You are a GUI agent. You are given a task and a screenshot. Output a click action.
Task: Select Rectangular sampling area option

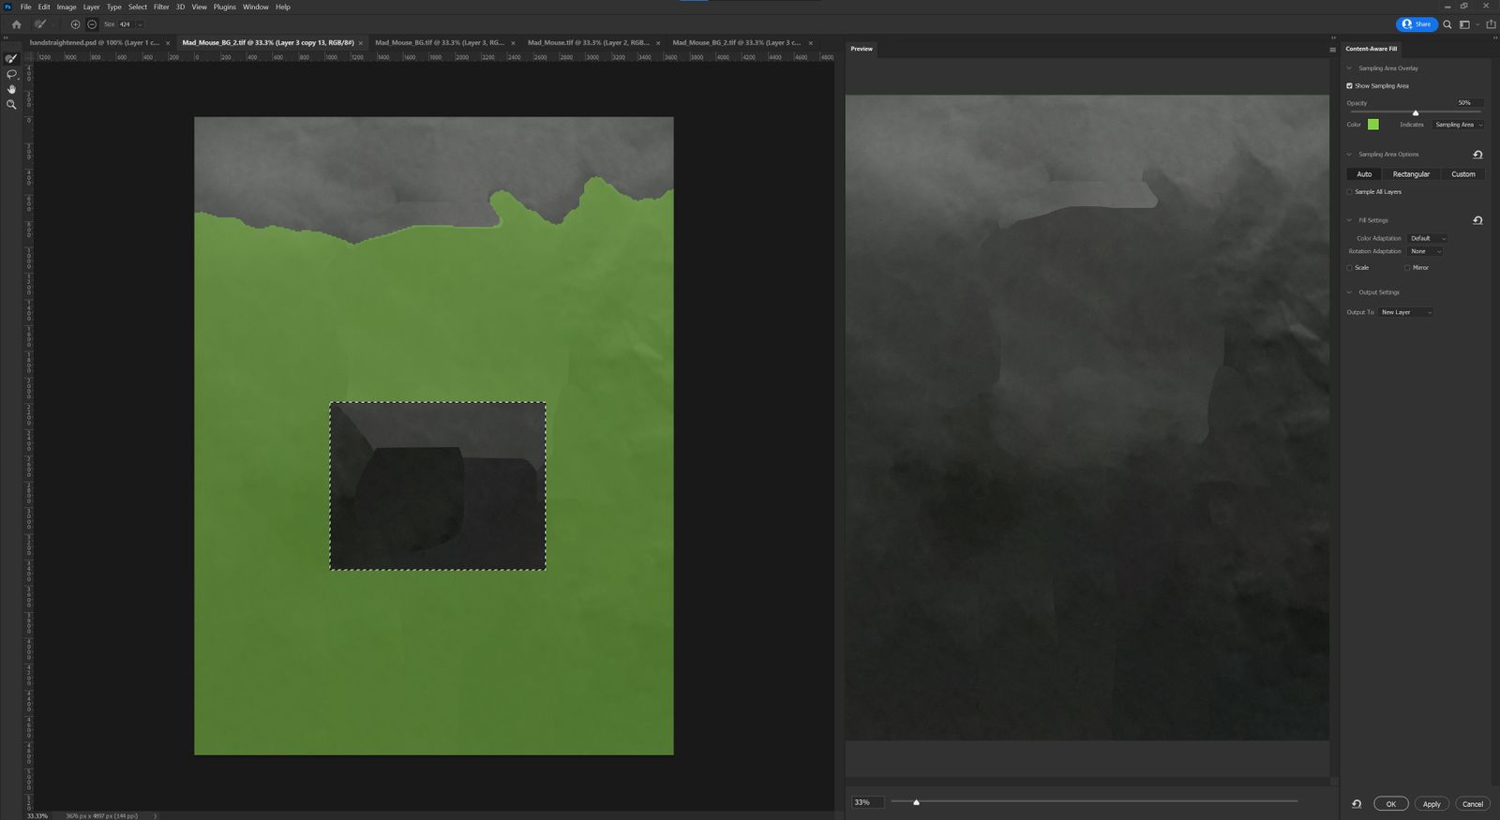(x=1411, y=174)
